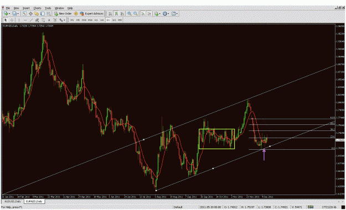Click the 17721/26 kb traffic indicator
This screenshot has width=346, height=210.
[329, 207]
